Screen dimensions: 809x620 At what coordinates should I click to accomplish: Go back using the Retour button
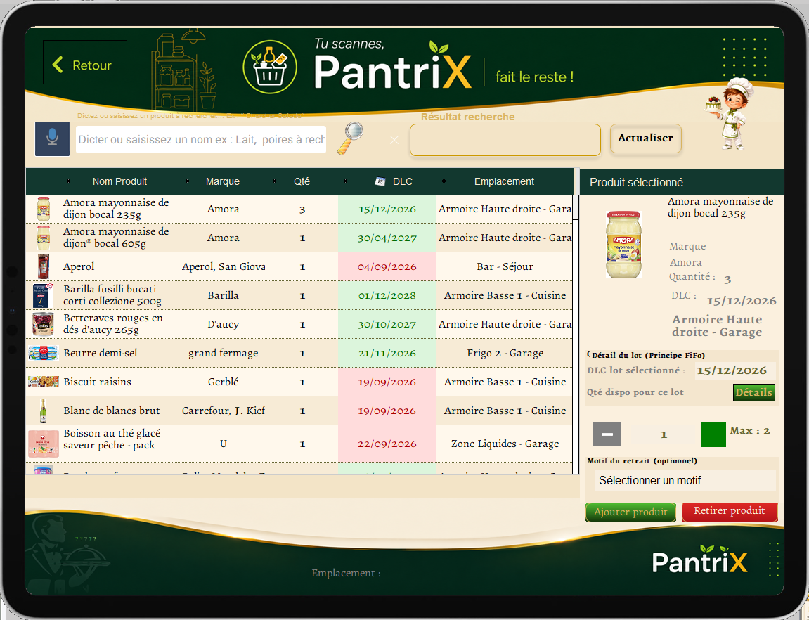coord(84,63)
